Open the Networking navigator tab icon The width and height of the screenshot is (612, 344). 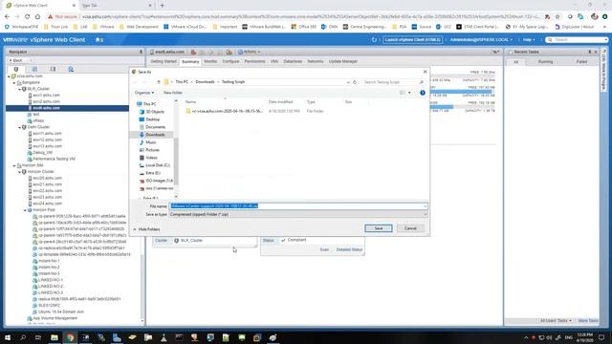(71, 69)
